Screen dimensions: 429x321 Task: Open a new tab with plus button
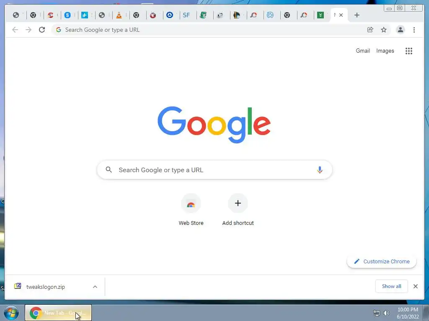click(357, 15)
